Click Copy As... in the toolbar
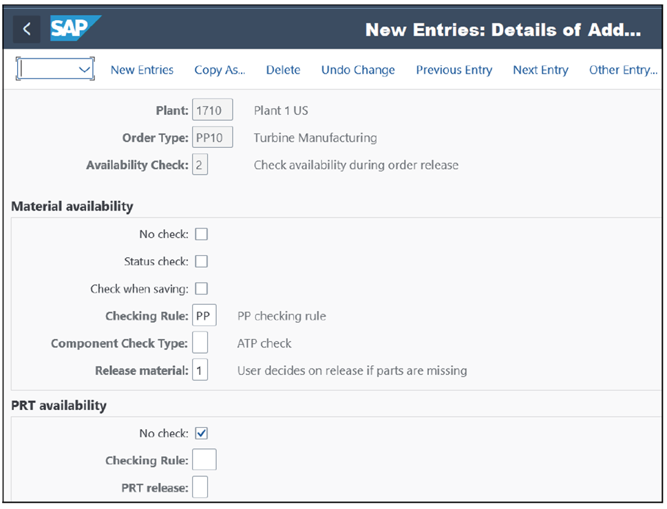This screenshot has width=667, height=509. (x=220, y=69)
